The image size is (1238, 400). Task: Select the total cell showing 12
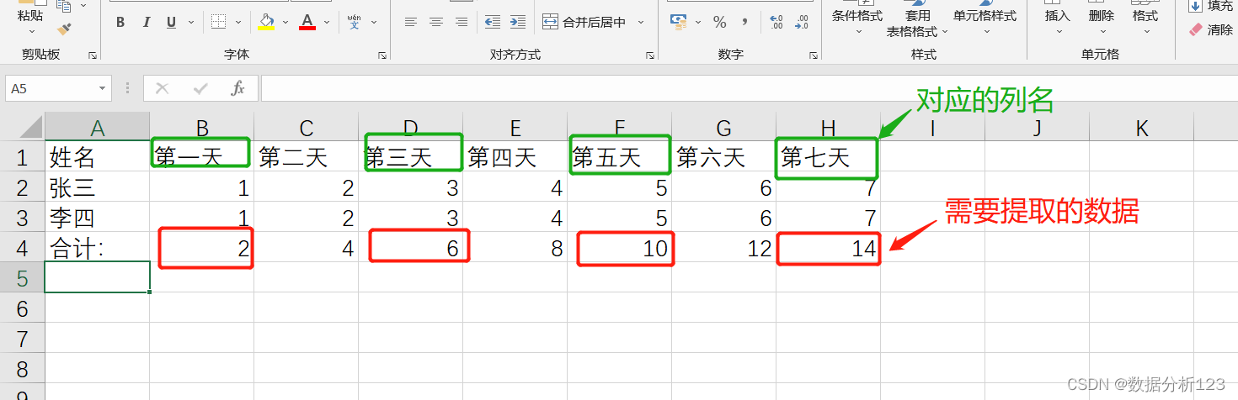723,247
